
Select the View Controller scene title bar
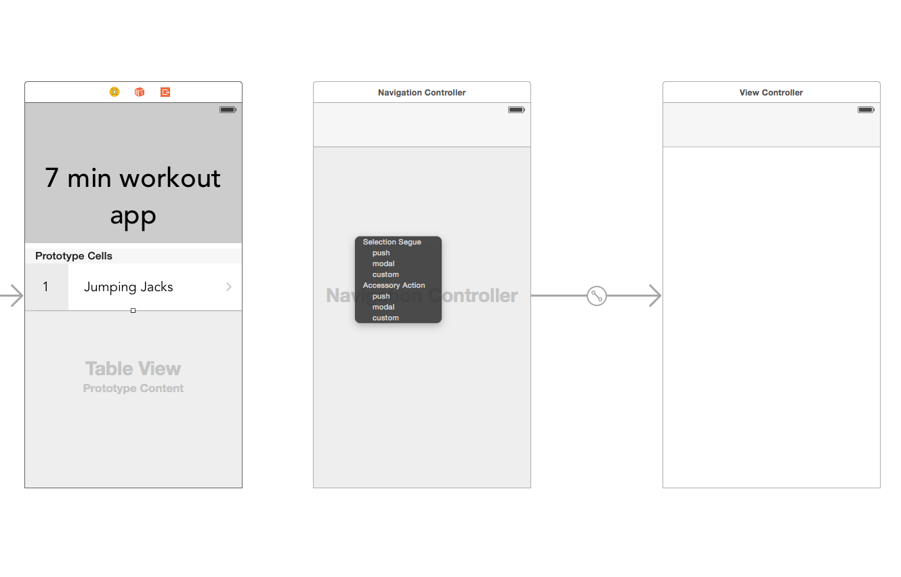(x=772, y=92)
